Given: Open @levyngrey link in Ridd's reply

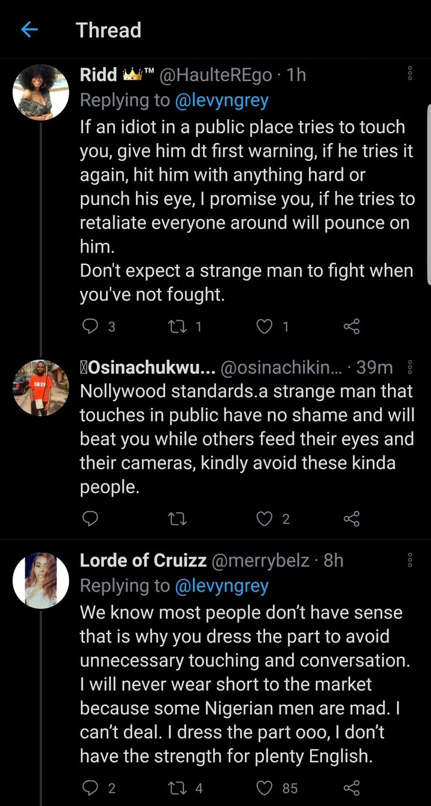Looking at the screenshot, I should coord(221,101).
